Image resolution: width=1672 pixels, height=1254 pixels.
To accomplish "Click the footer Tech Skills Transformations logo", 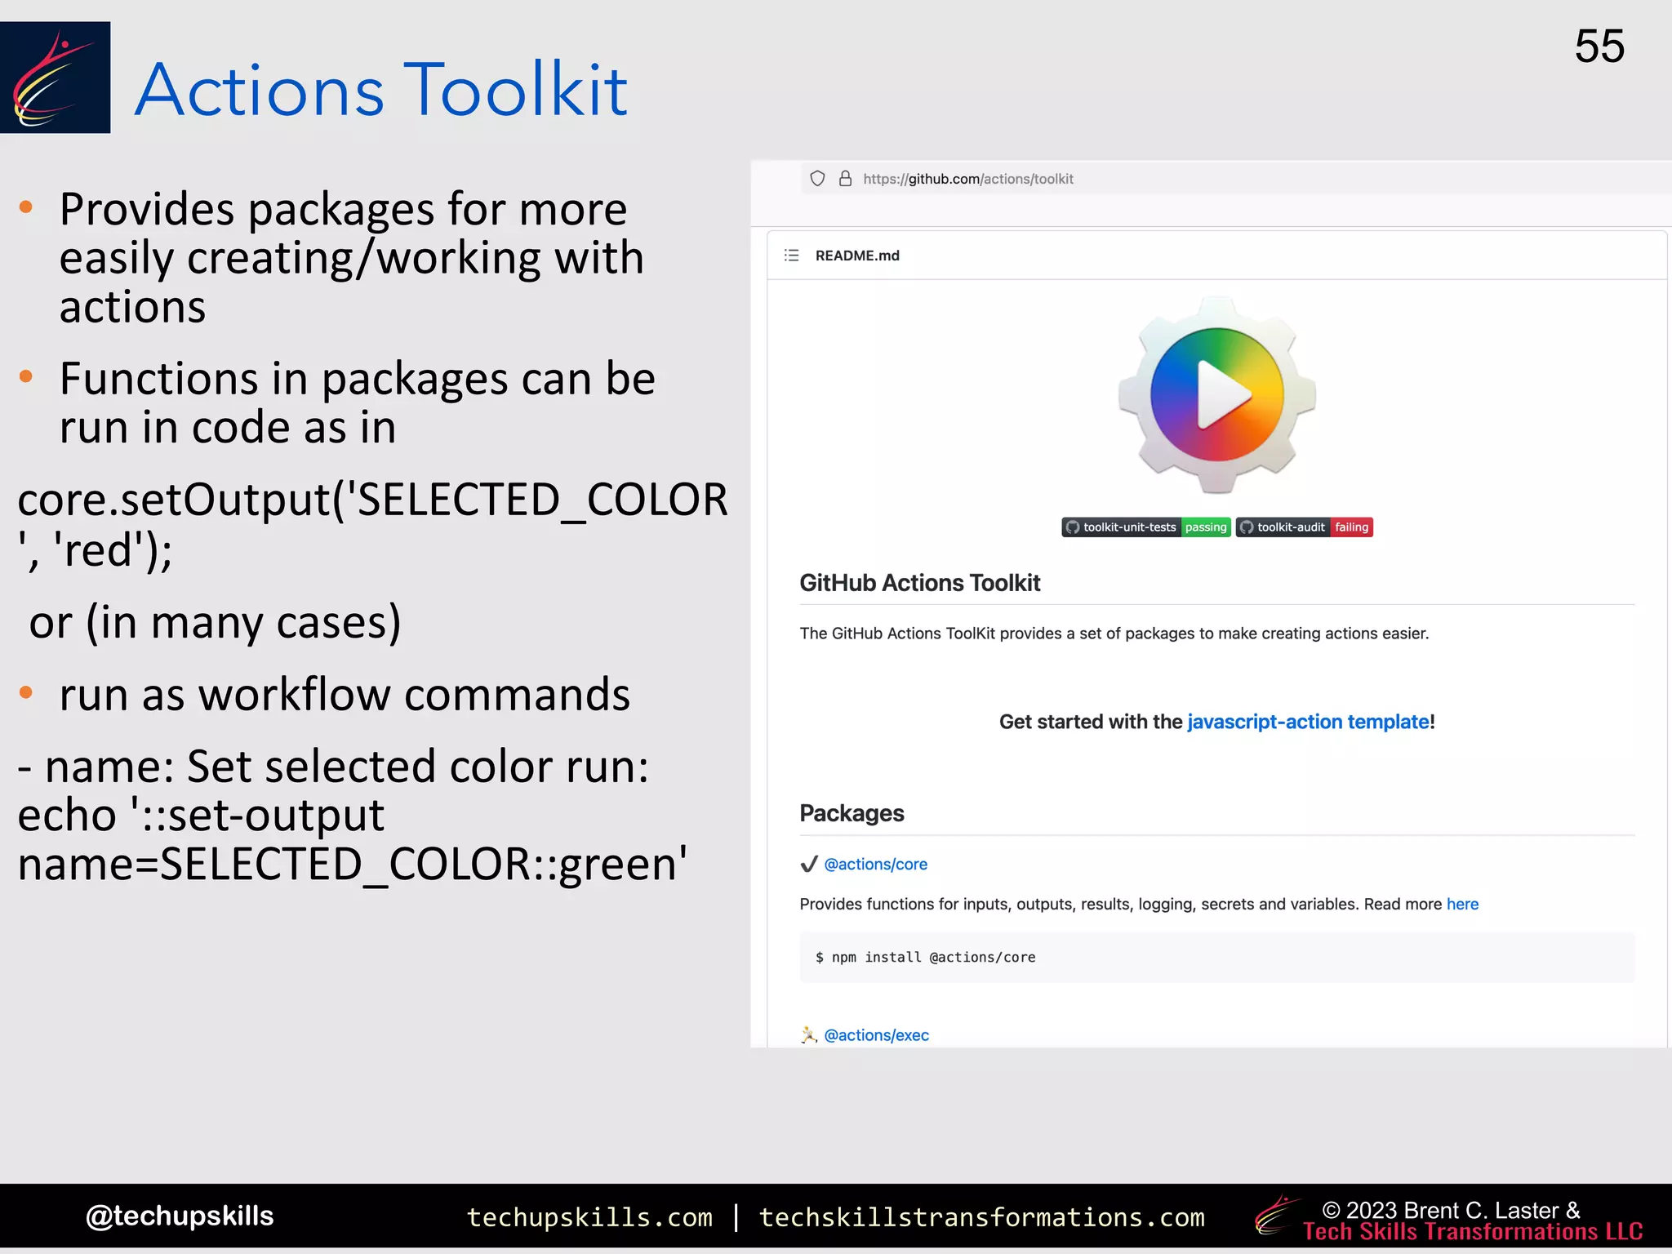I will [x=1275, y=1216].
